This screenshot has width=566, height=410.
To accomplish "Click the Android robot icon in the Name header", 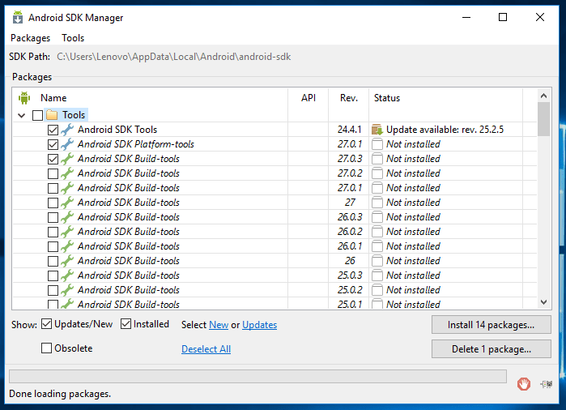I will point(24,98).
